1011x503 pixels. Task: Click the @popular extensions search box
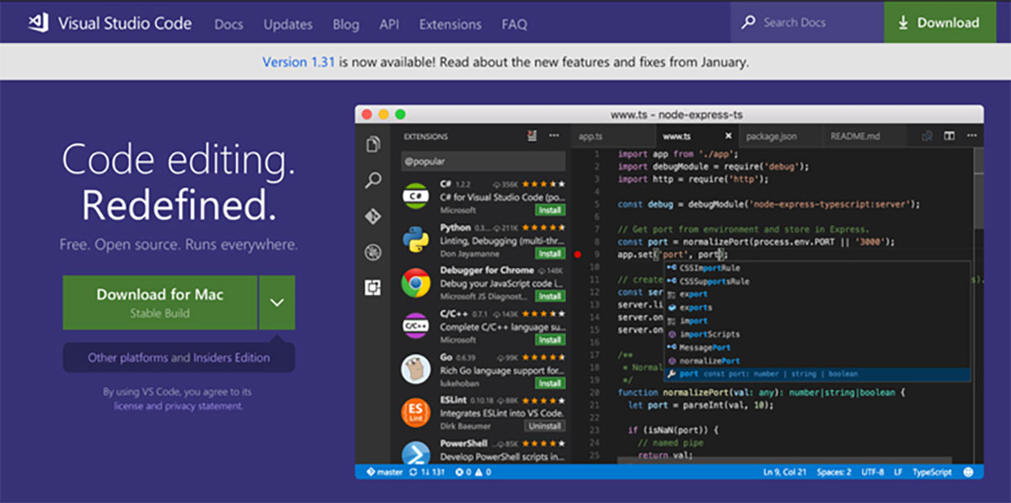(x=484, y=161)
